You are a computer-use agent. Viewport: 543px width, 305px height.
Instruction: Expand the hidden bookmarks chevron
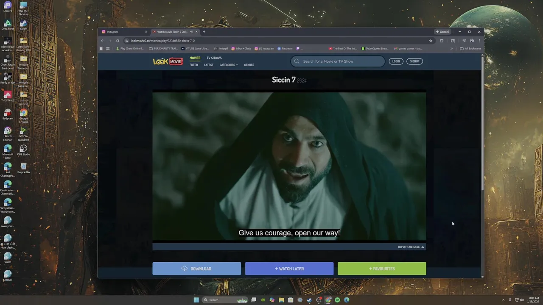tap(451, 49)
